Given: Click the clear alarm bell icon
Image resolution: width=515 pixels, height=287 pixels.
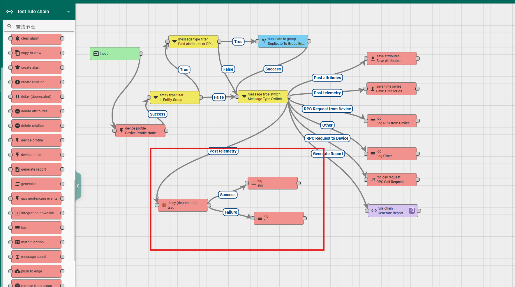Looking at the screenshot, I should click(17, 38).
